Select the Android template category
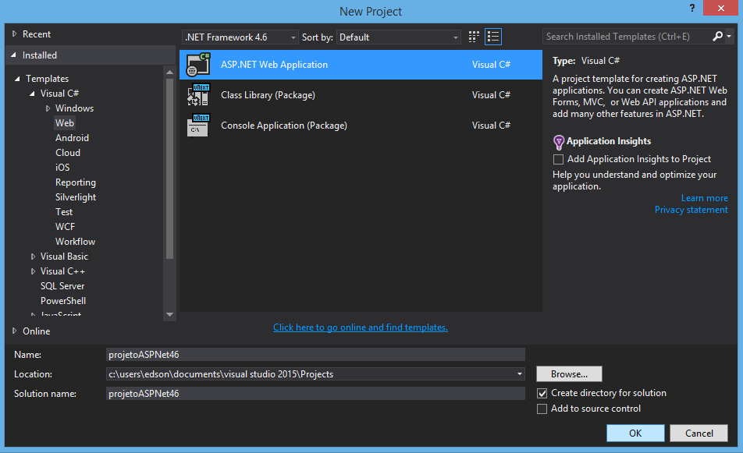 72,138
